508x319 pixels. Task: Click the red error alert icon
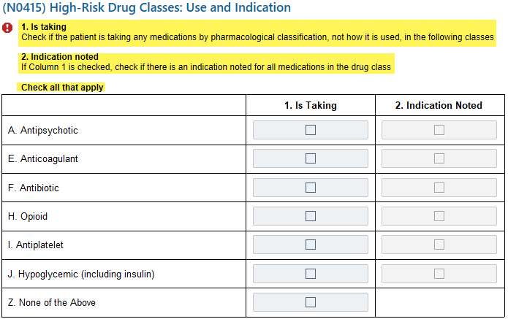7,28
